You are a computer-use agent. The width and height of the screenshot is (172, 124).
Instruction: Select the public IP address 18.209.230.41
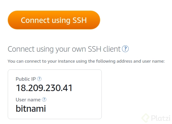tap(44, 88)
